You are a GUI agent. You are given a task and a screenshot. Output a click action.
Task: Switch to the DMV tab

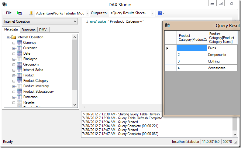pyautogui.click(x=43, y=30)
